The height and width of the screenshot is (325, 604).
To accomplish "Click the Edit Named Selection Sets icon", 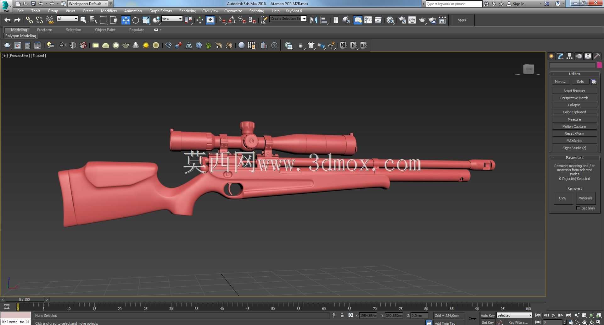I will 264,20.
